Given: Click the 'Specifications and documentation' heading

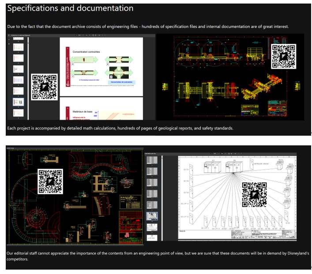Looking at the screenshot, I should pyautogui.click(x=70, y=8).
